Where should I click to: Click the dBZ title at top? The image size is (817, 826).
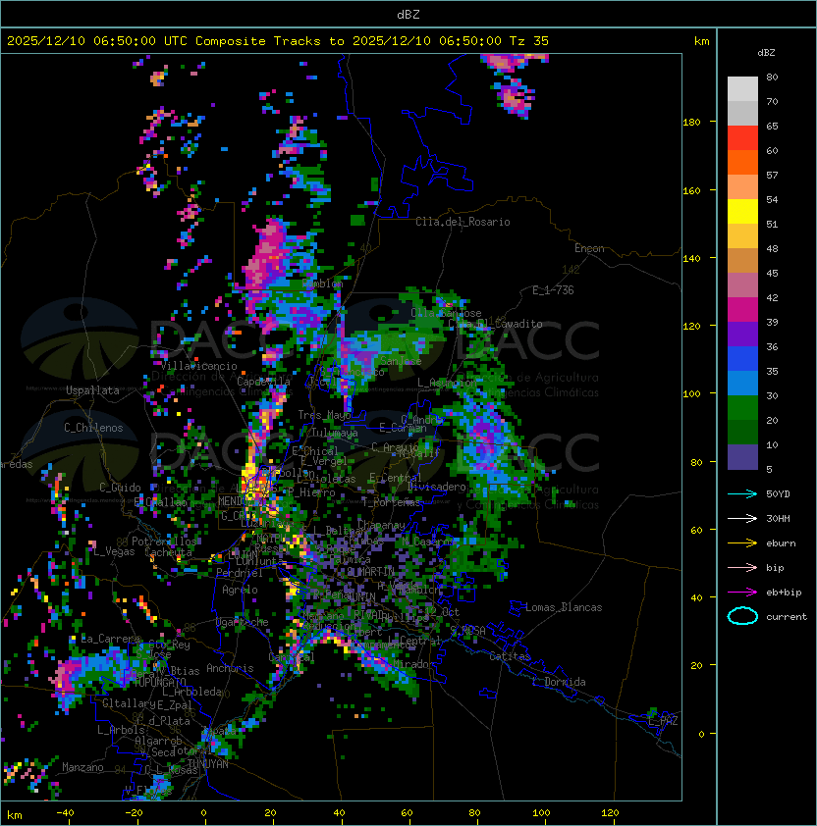coord(408,14)
